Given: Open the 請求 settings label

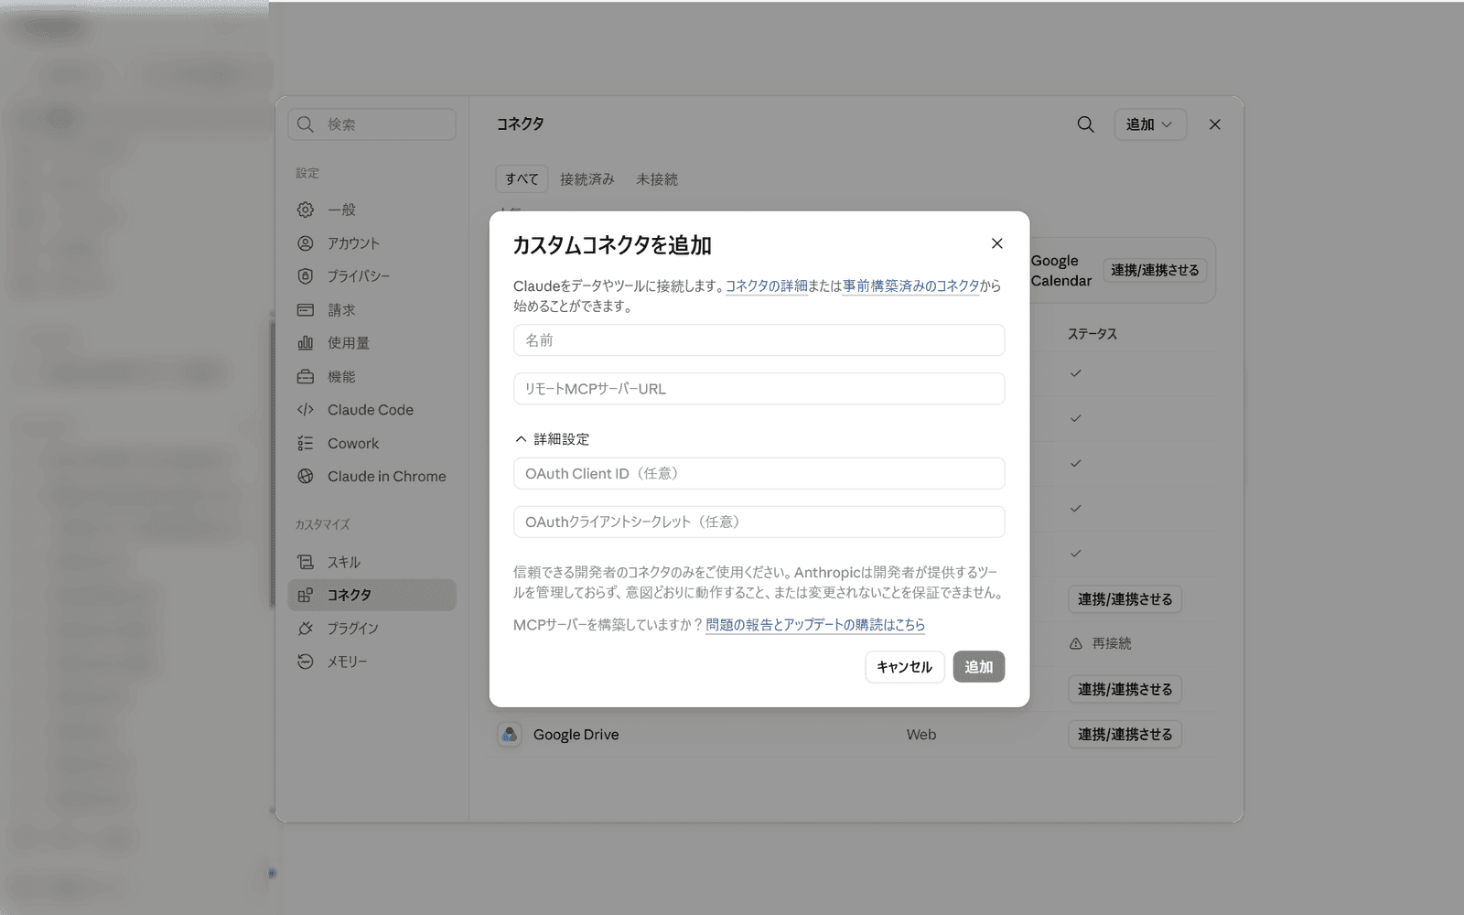Looking at the screenshot, I should pos(341,310).
